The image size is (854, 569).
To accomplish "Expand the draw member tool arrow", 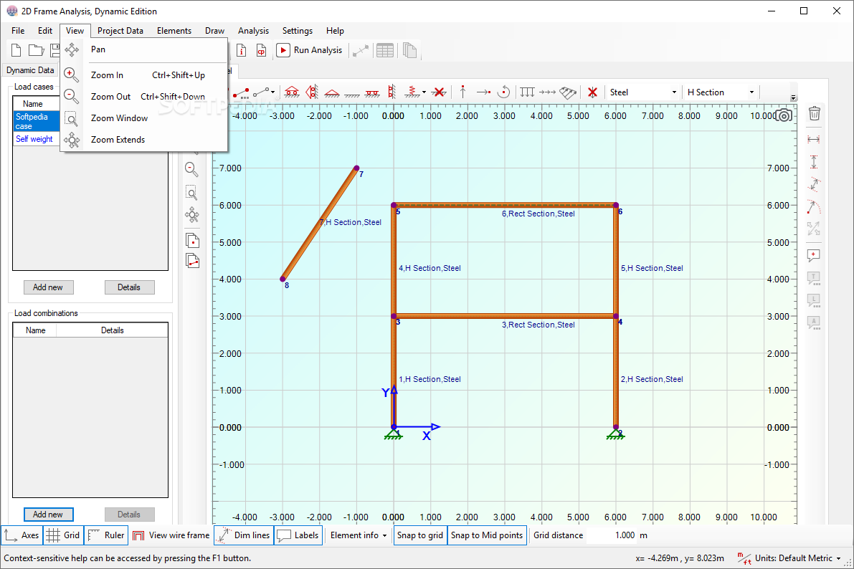I will [273, 92].
